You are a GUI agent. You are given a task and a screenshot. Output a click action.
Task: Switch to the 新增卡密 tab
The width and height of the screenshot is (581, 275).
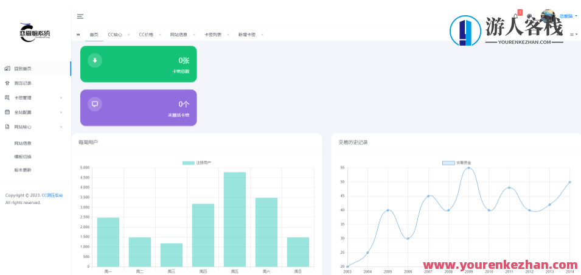coord(246,35)
